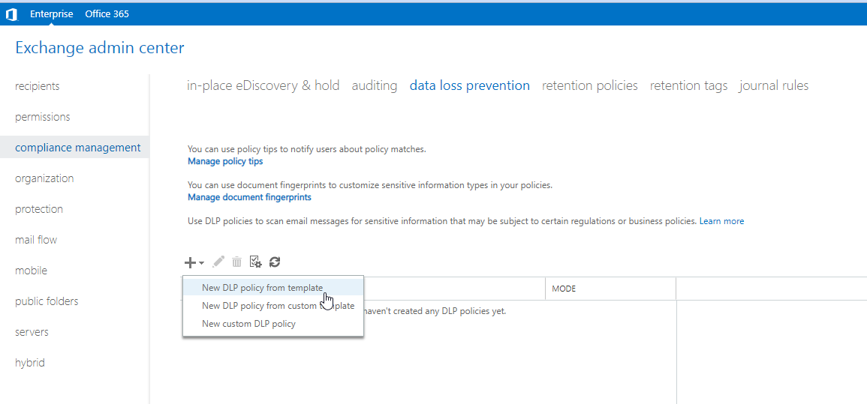Open the journal rules tab

click(774, 85)
